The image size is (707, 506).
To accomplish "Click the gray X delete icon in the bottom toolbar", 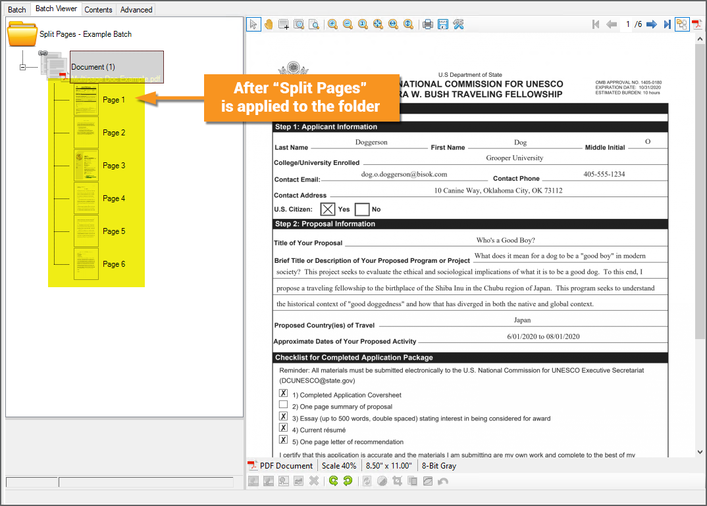I will (x=314, y=481).
